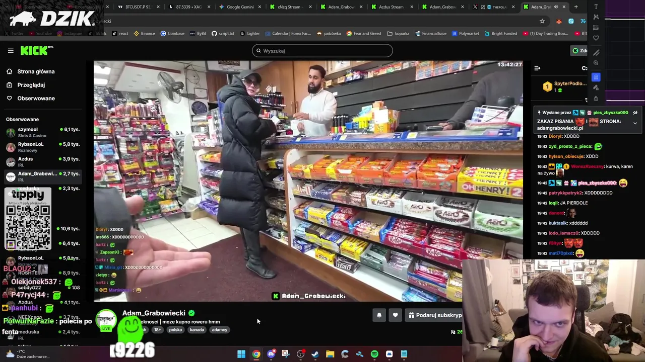645x362 pixels.
Task: Click the weather widget in the taskbar
Action: point(28,354)
